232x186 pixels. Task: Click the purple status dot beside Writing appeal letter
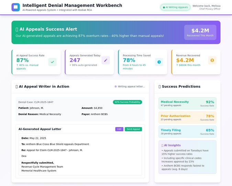click(x=115, y=86)
